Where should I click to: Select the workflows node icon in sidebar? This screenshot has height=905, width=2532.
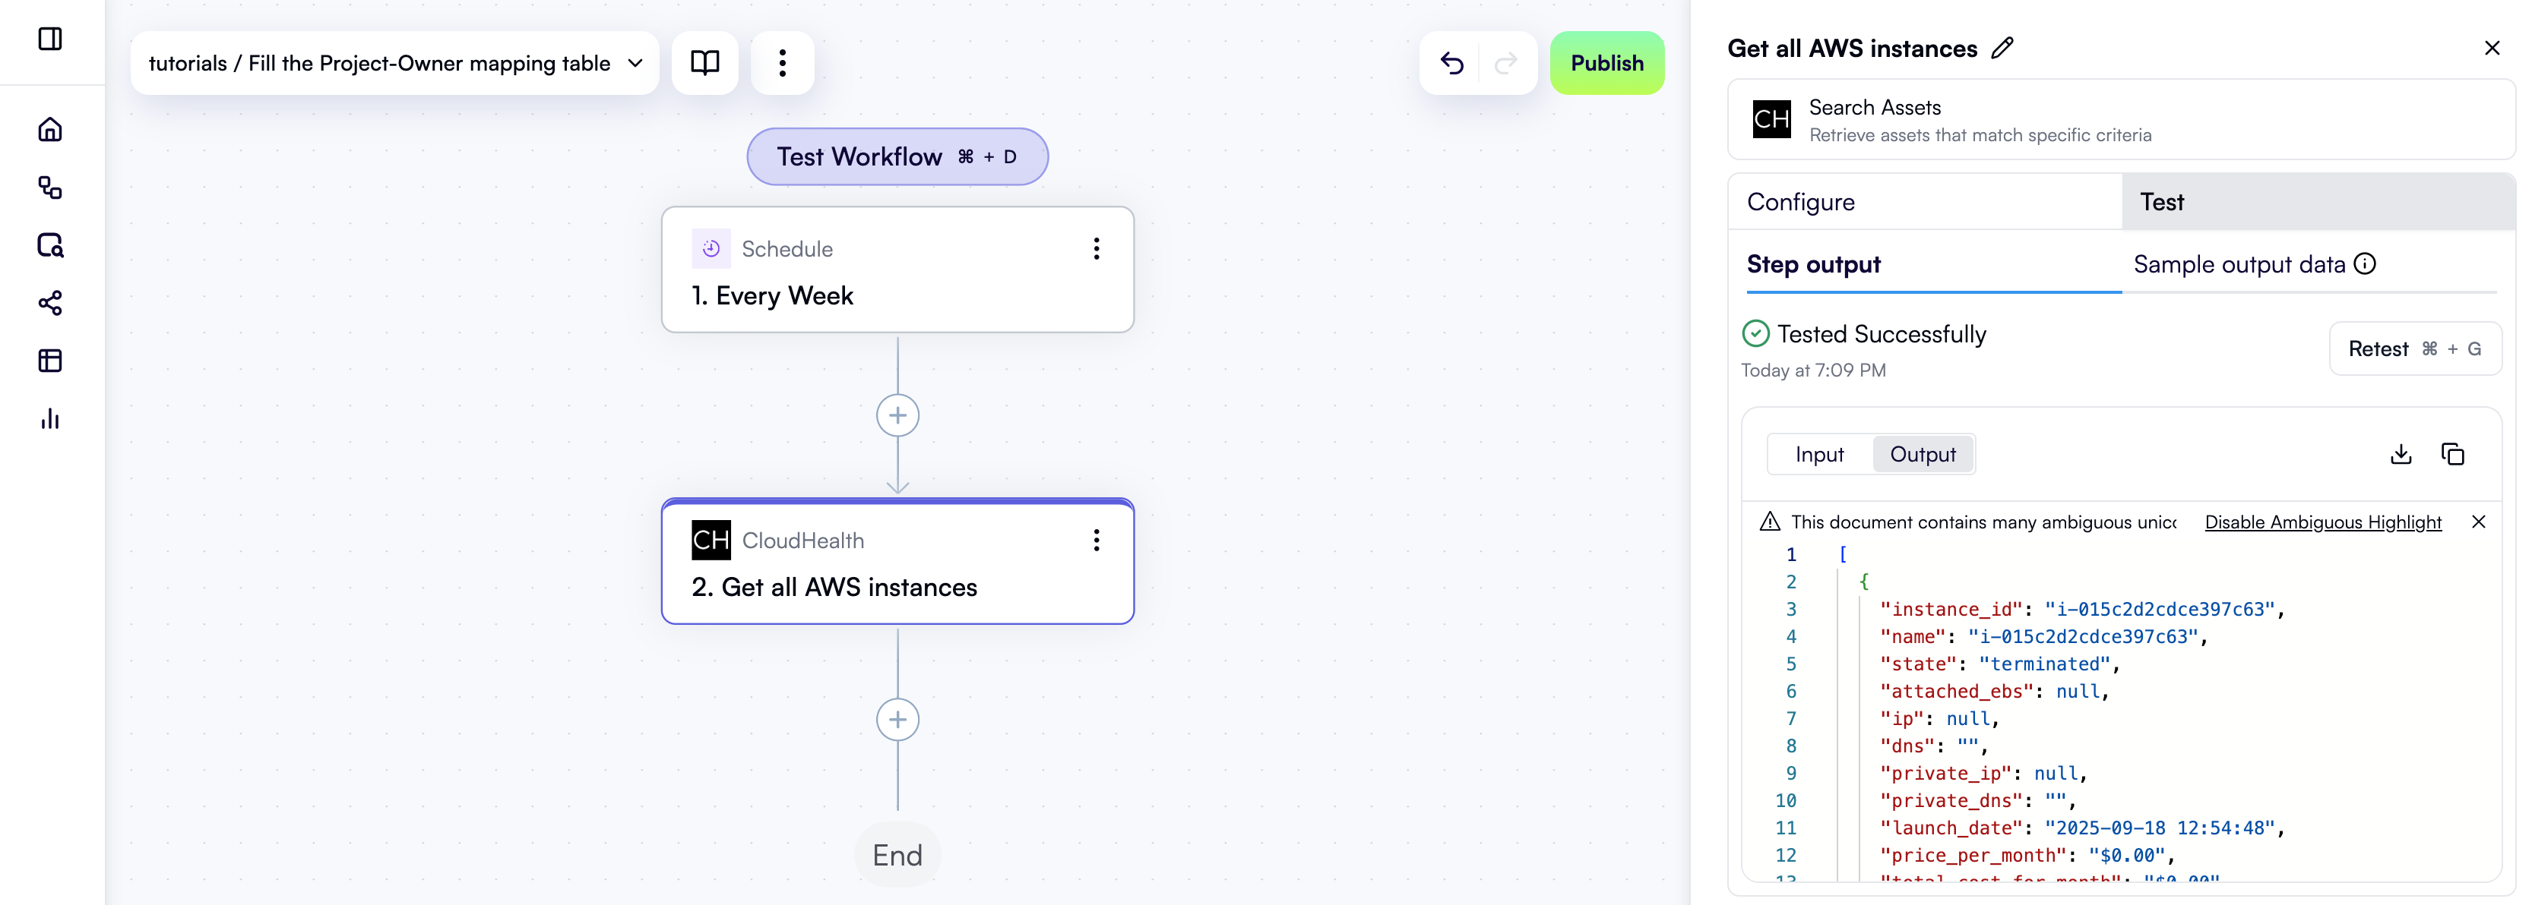[51, 188]
